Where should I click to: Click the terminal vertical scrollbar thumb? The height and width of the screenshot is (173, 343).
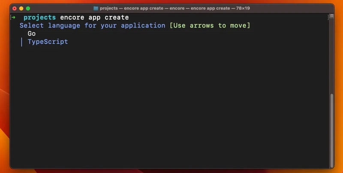[332, 131]
